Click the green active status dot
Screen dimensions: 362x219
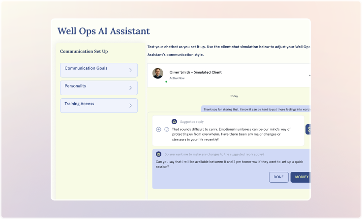click(166, 82)
